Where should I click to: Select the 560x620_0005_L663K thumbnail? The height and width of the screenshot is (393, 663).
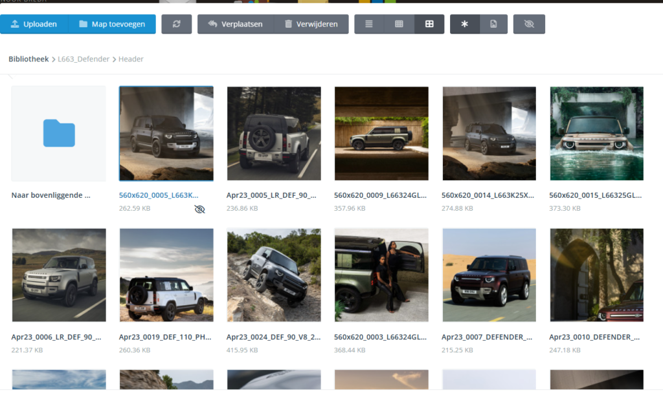click(x=166, y=133)
